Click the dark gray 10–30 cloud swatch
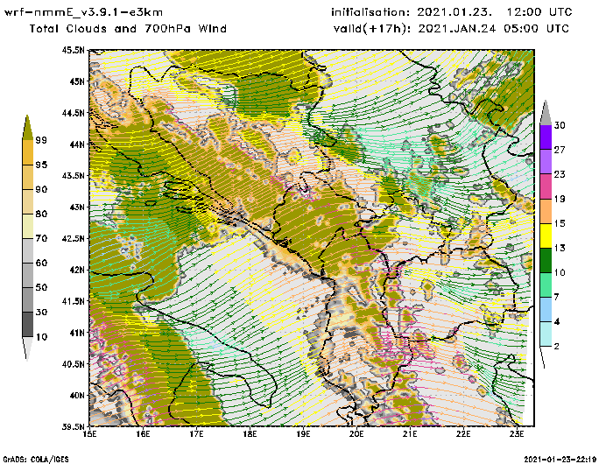Image resolution: width=613 pixels, height=464 pixels. point(28,324)
